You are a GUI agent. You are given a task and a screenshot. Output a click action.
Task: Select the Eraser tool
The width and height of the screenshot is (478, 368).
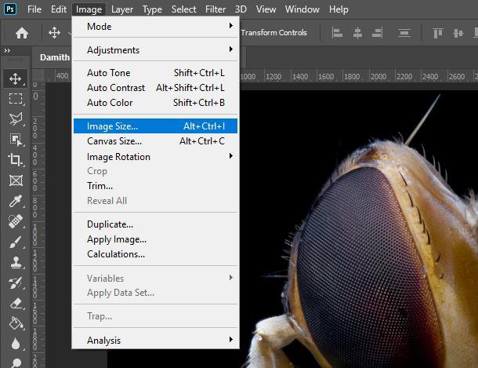[x=15, y=304]
